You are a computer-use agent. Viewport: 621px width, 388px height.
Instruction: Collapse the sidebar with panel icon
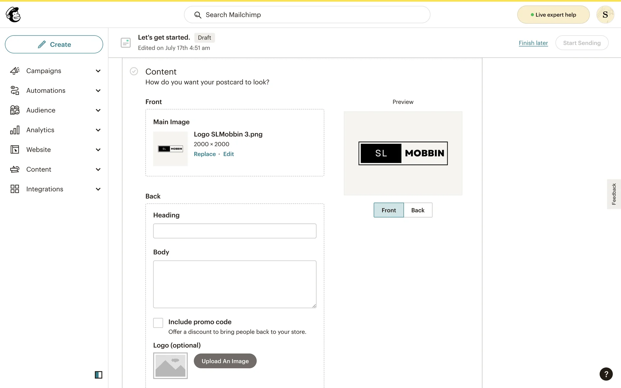[98, 375]
